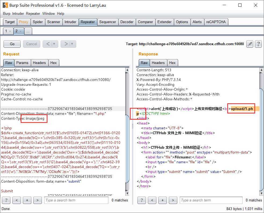Add new Repeater tab via ellipsis tab
The width and height of the screenshot is (264, 213).
(x=28, y=31)
